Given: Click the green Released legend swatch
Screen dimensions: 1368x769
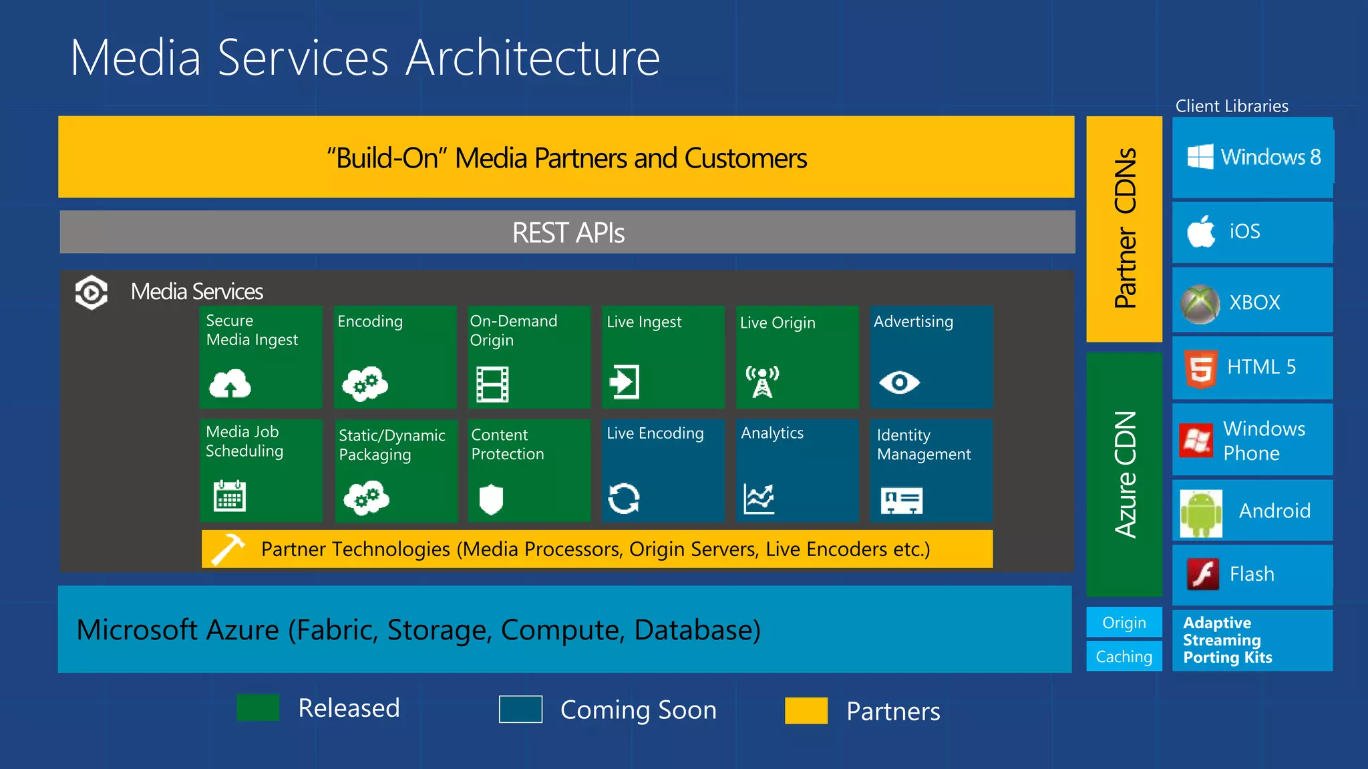Looking at the screenshot, I should 258,708.
